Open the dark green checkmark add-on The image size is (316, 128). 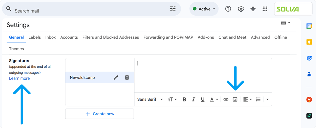click(309, 116)
